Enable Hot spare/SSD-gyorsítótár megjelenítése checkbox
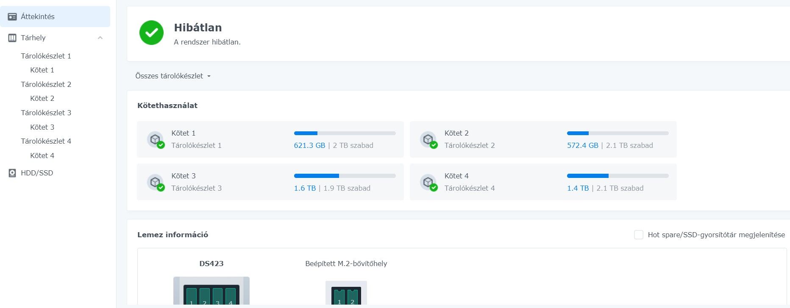 pyautogui.click(x=638, y=235)
